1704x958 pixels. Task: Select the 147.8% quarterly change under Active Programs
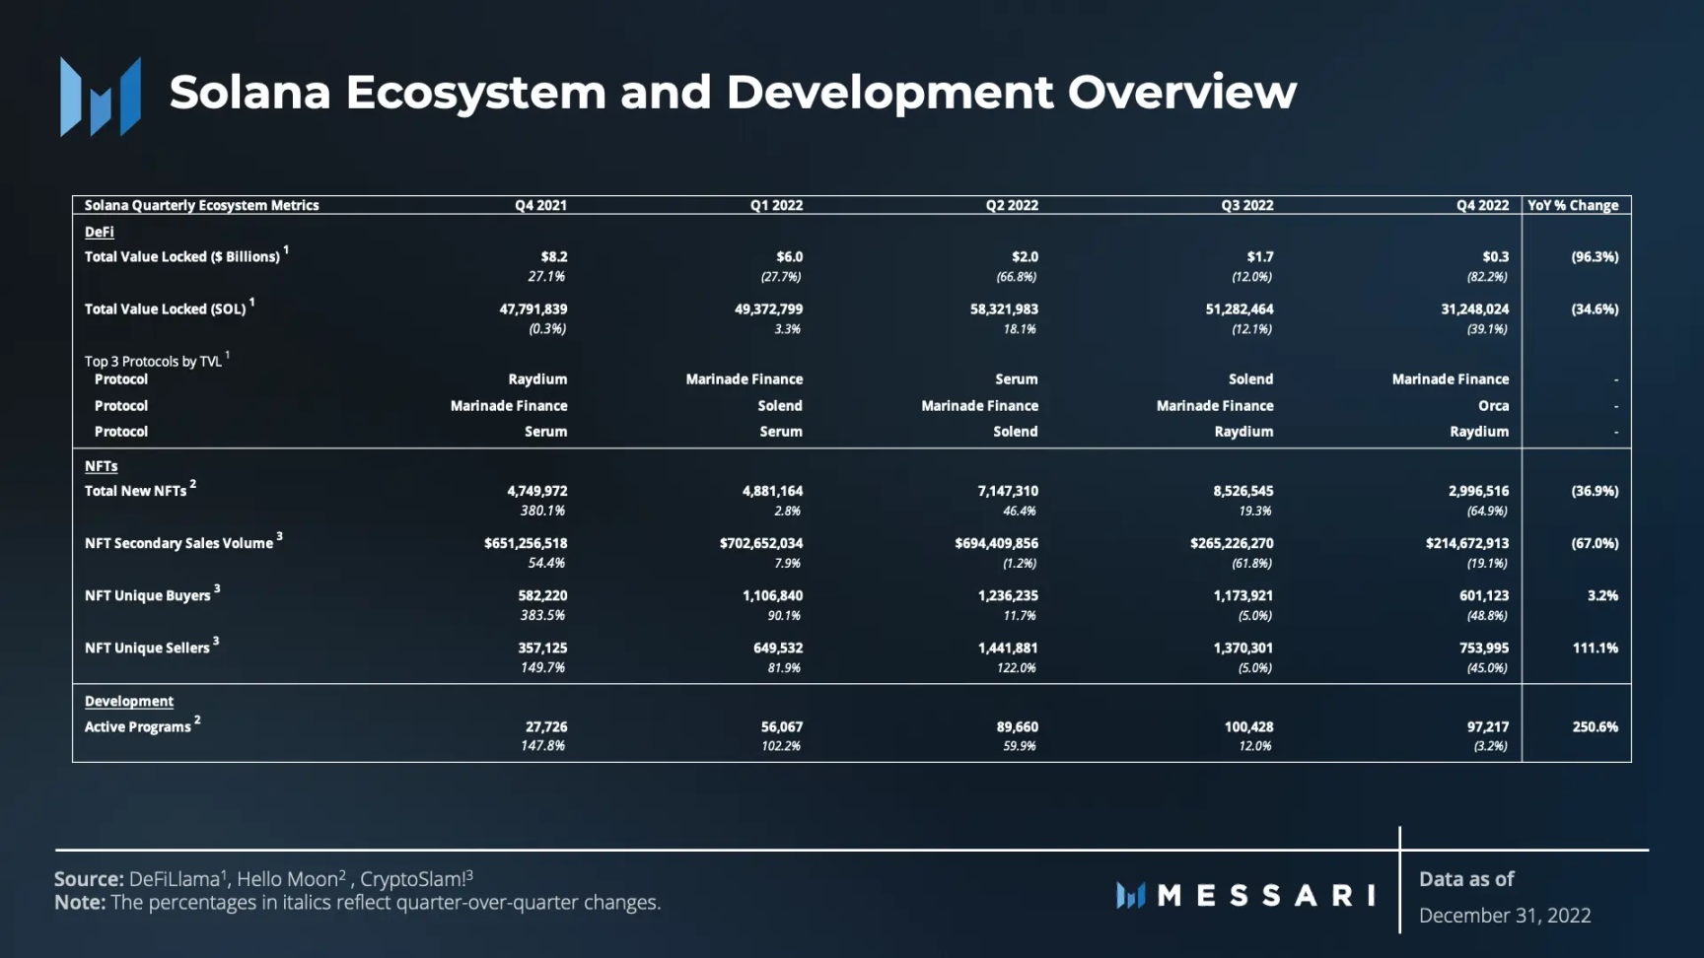[542, 745]
